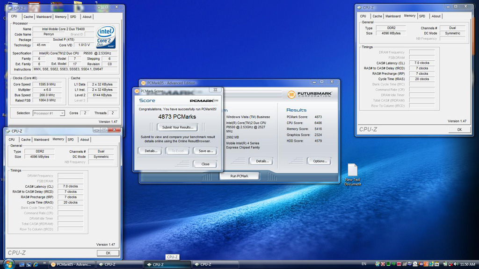Open PCMark05 Options button

tap(320, 161)
